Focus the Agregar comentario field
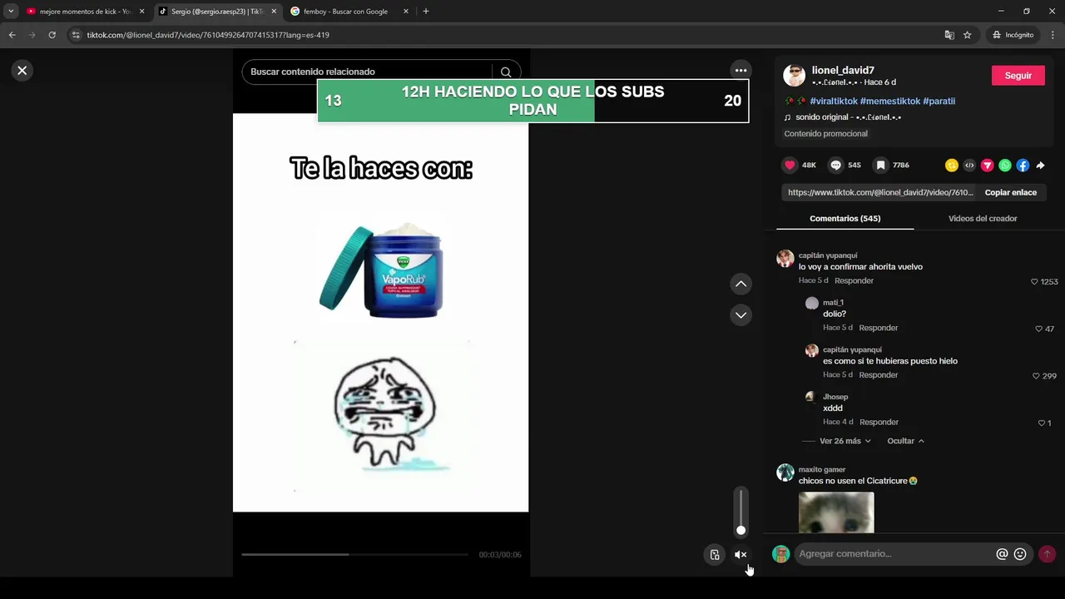The image size is (1065, 599). point(894,554)
